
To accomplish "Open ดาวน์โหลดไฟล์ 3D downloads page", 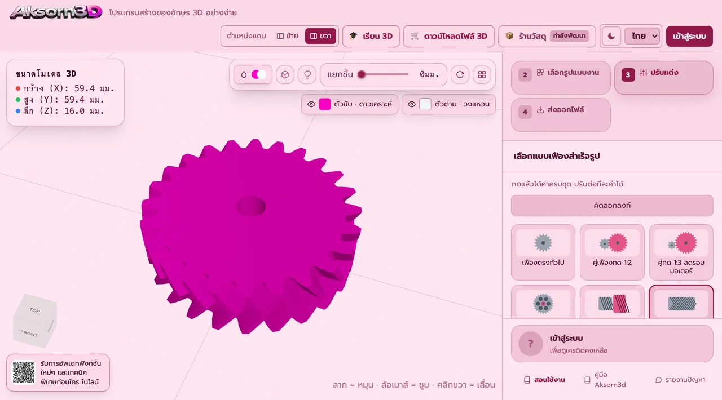I will click(x=449, y=36).
